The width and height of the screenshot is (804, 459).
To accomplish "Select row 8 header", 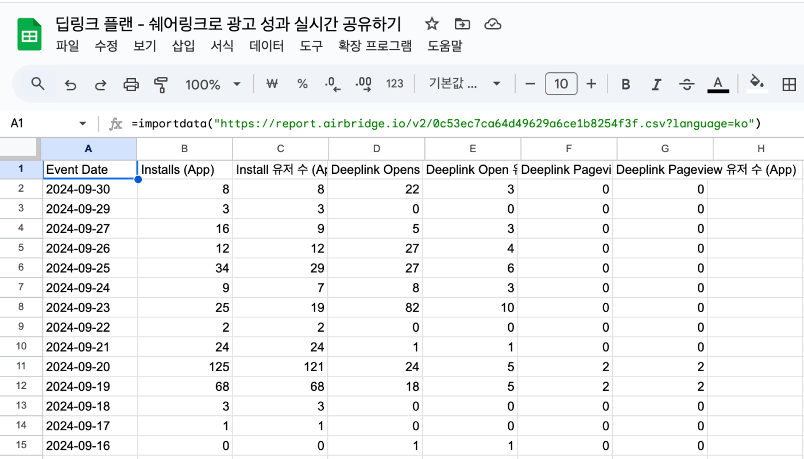I will tap(21, 307).
